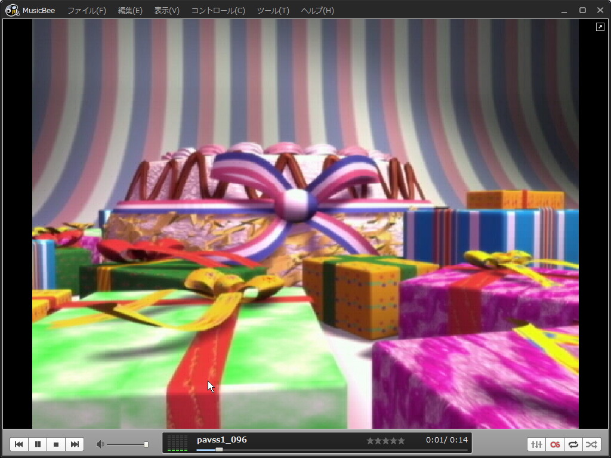Viewport: 611px width, 458px height.
Task: Expand the コントロール(C) menu
Action: [x=218, y=11]
